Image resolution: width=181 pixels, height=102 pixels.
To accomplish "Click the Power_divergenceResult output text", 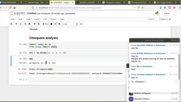I will [x=76, y=73].
